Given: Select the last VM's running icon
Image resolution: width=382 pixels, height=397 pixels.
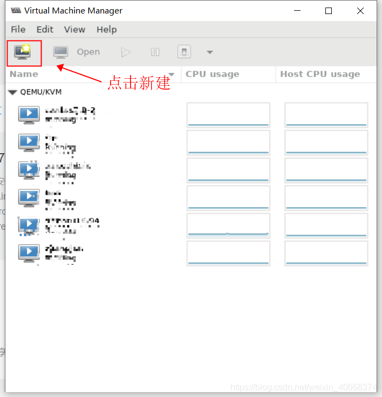Looking at the screenshot, I should tap(29, 253).
